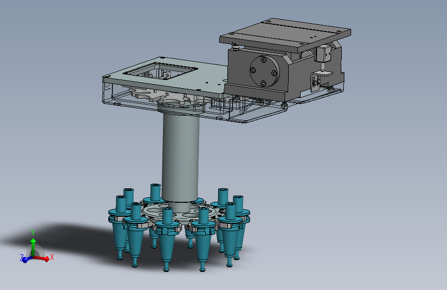The width and height of the screenshot is (447, 290).
Task: Click the red X axis arrow of the triad
Action: coord(42,258)
